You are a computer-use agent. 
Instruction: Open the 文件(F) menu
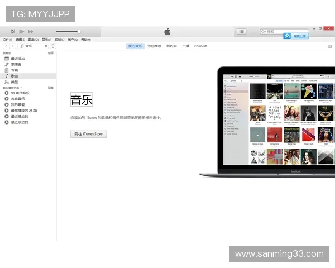(x=7, y=40)
